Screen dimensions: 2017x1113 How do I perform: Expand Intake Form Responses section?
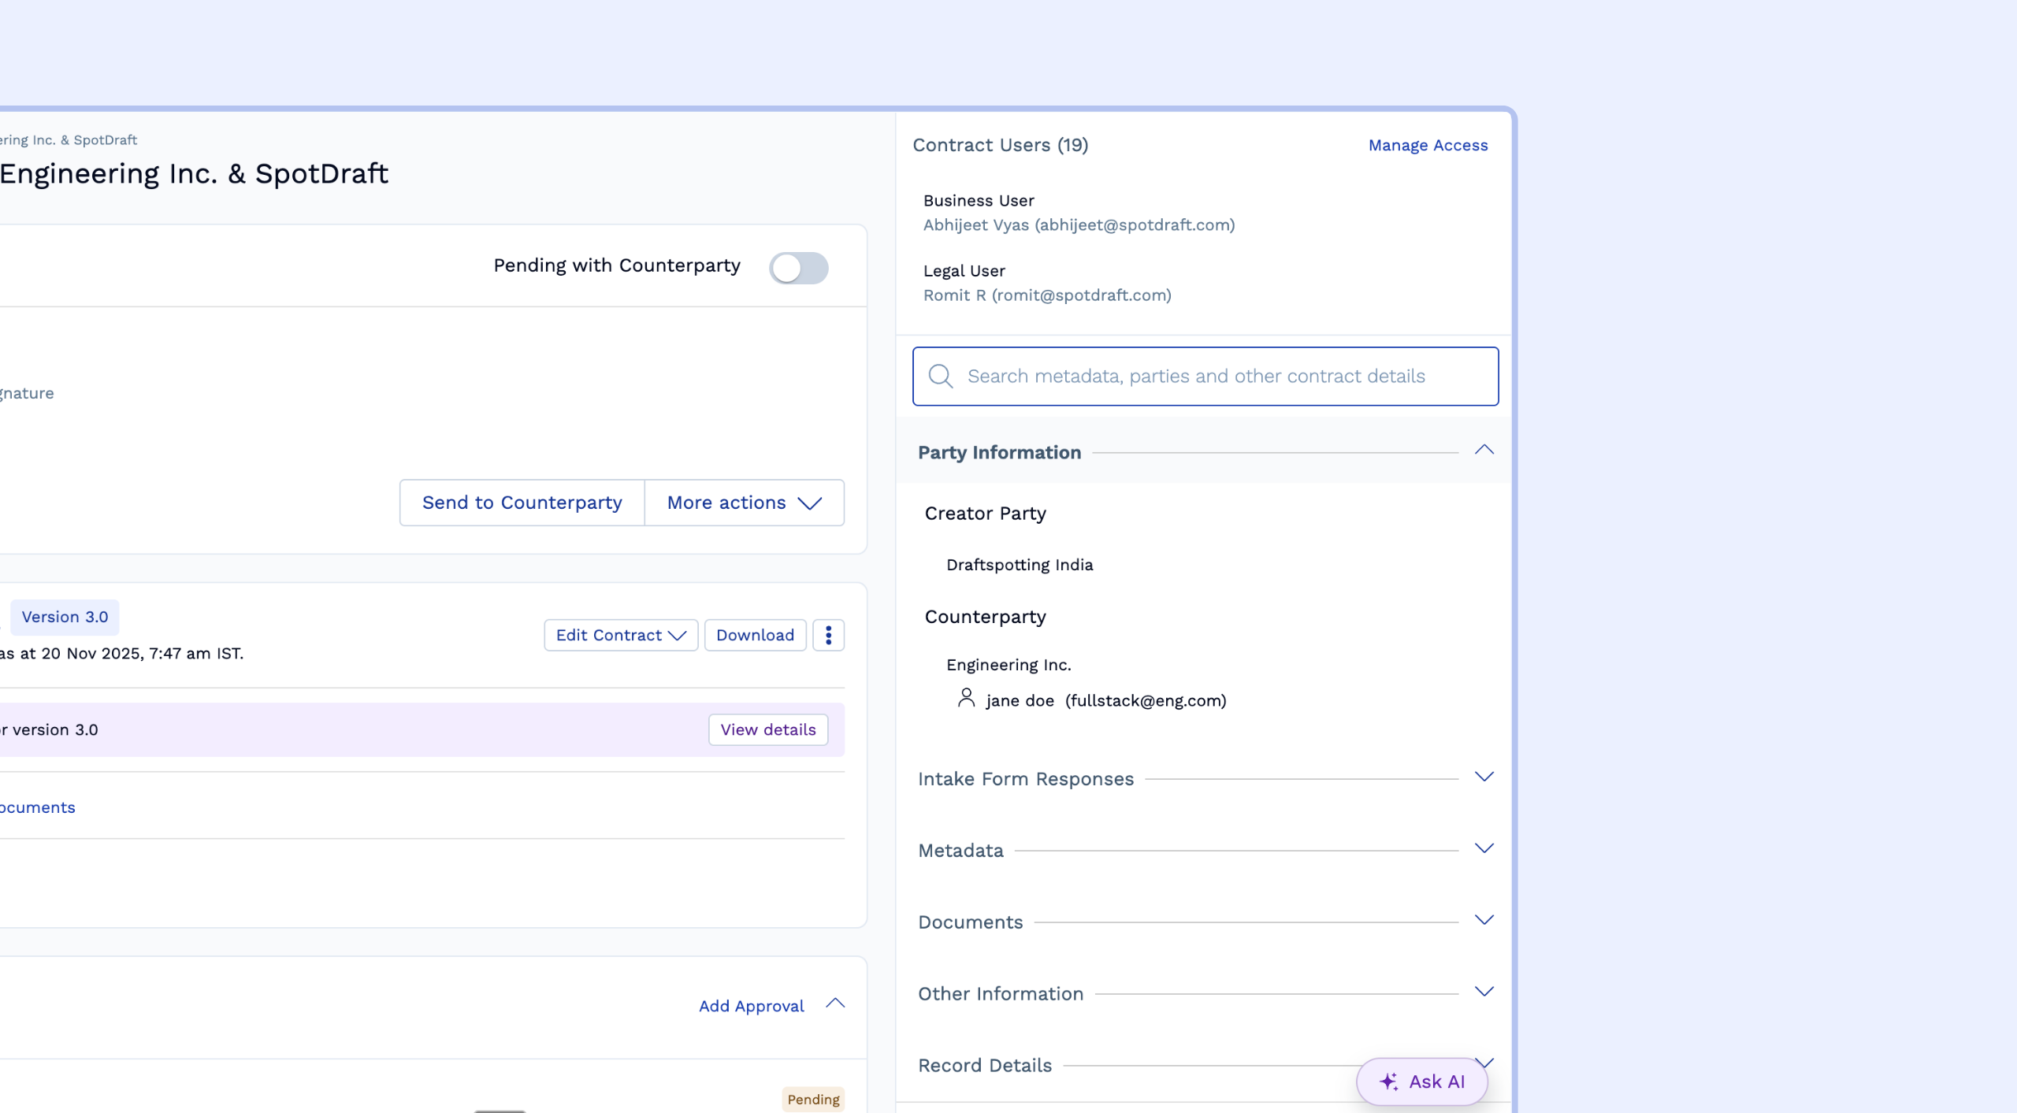coord(1484,777)
